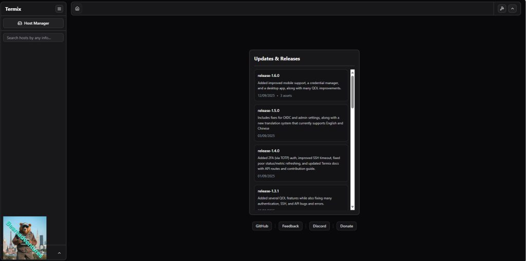Click the Search hosts input field

33,37
